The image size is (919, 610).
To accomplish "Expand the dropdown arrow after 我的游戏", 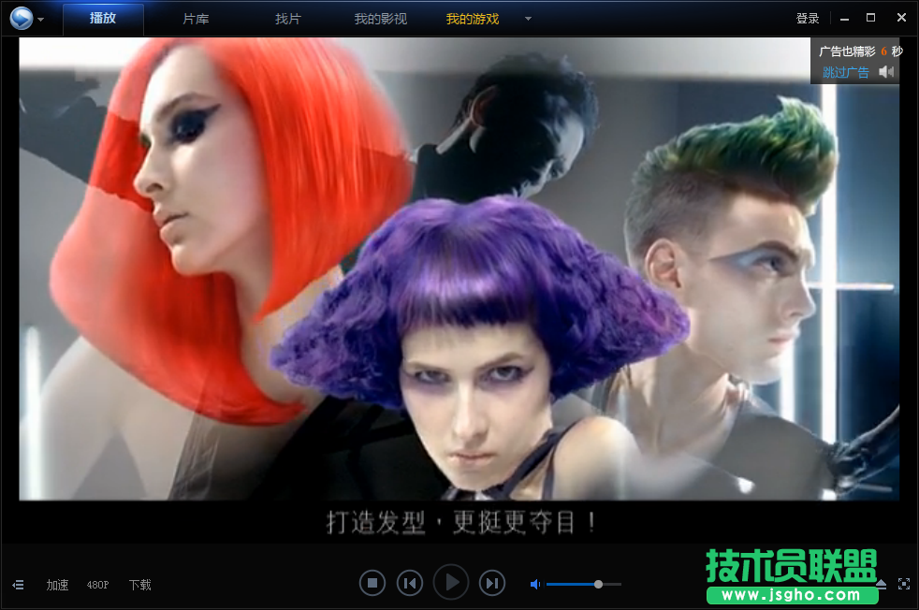I will pos(528,19).
